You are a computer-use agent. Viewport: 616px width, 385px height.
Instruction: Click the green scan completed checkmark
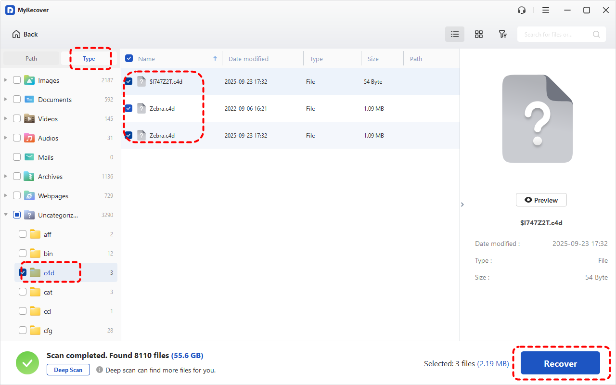click(x=27, y=363)
